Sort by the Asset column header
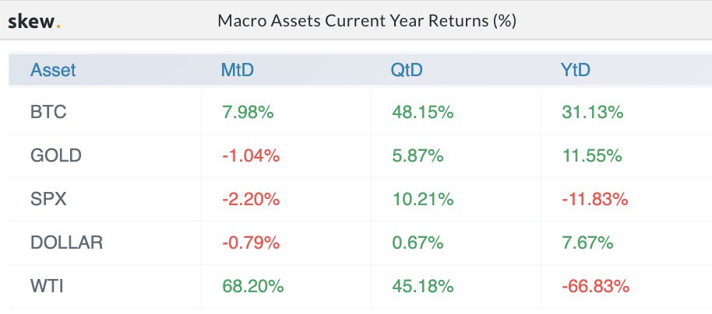The image size is (712, 314). 53,70
